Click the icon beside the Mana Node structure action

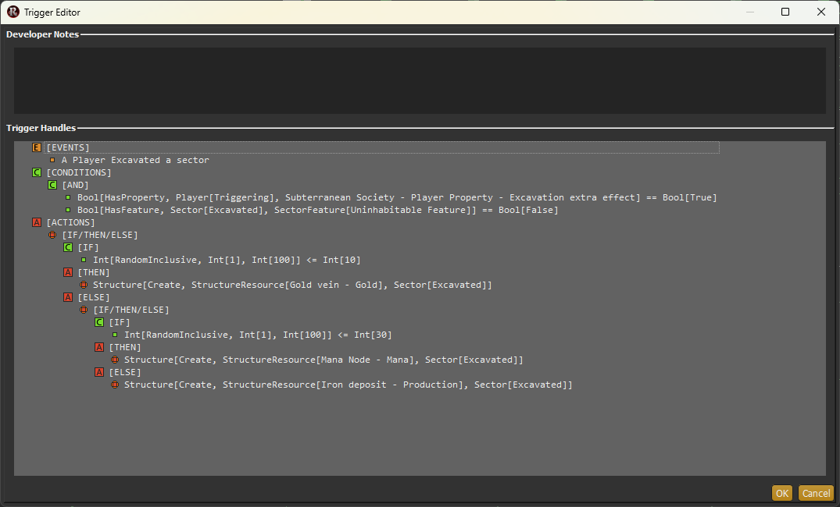115,360
